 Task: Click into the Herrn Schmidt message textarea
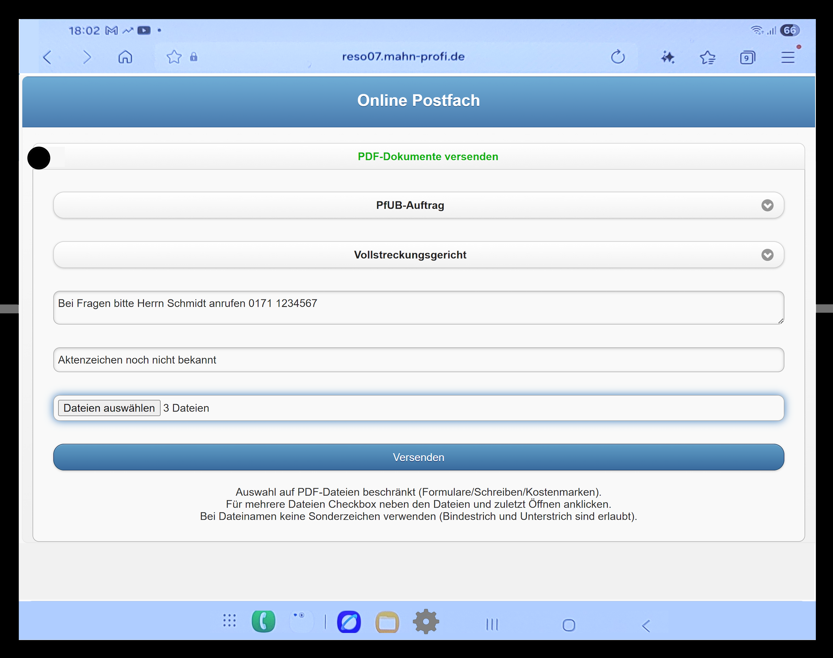click(x=418, y=307)
